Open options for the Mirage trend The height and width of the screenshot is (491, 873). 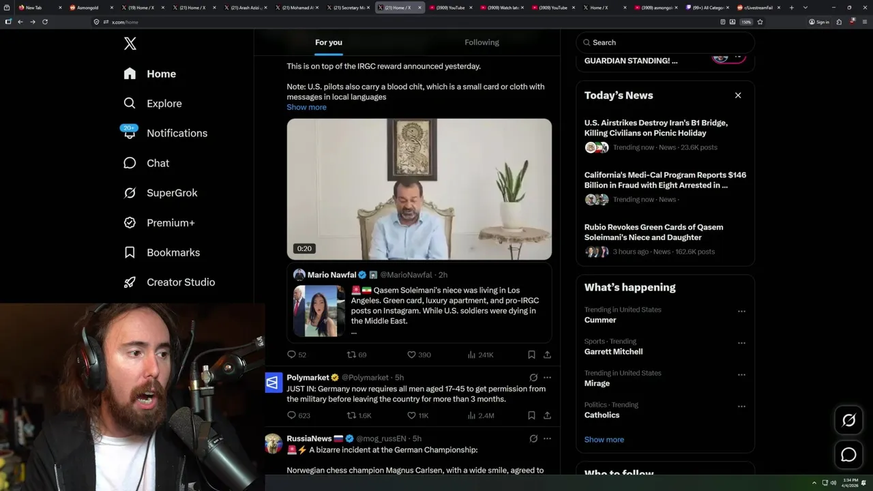(741, 375)
